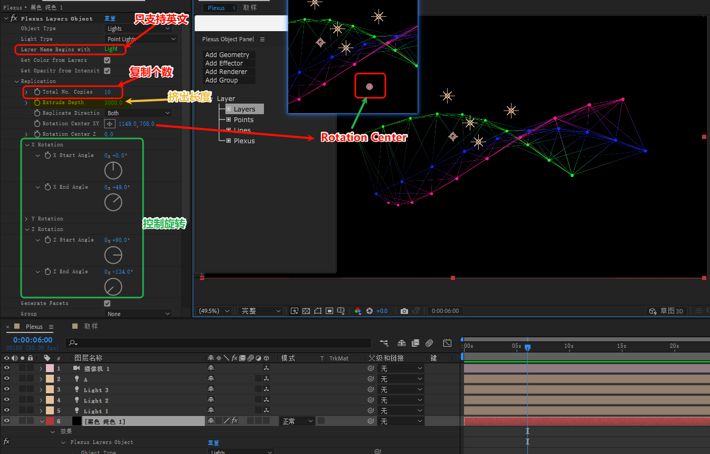Hide the Light 1 layer
Image resolution: width=710 pixels, height=454 pixels.
[7, 411]
